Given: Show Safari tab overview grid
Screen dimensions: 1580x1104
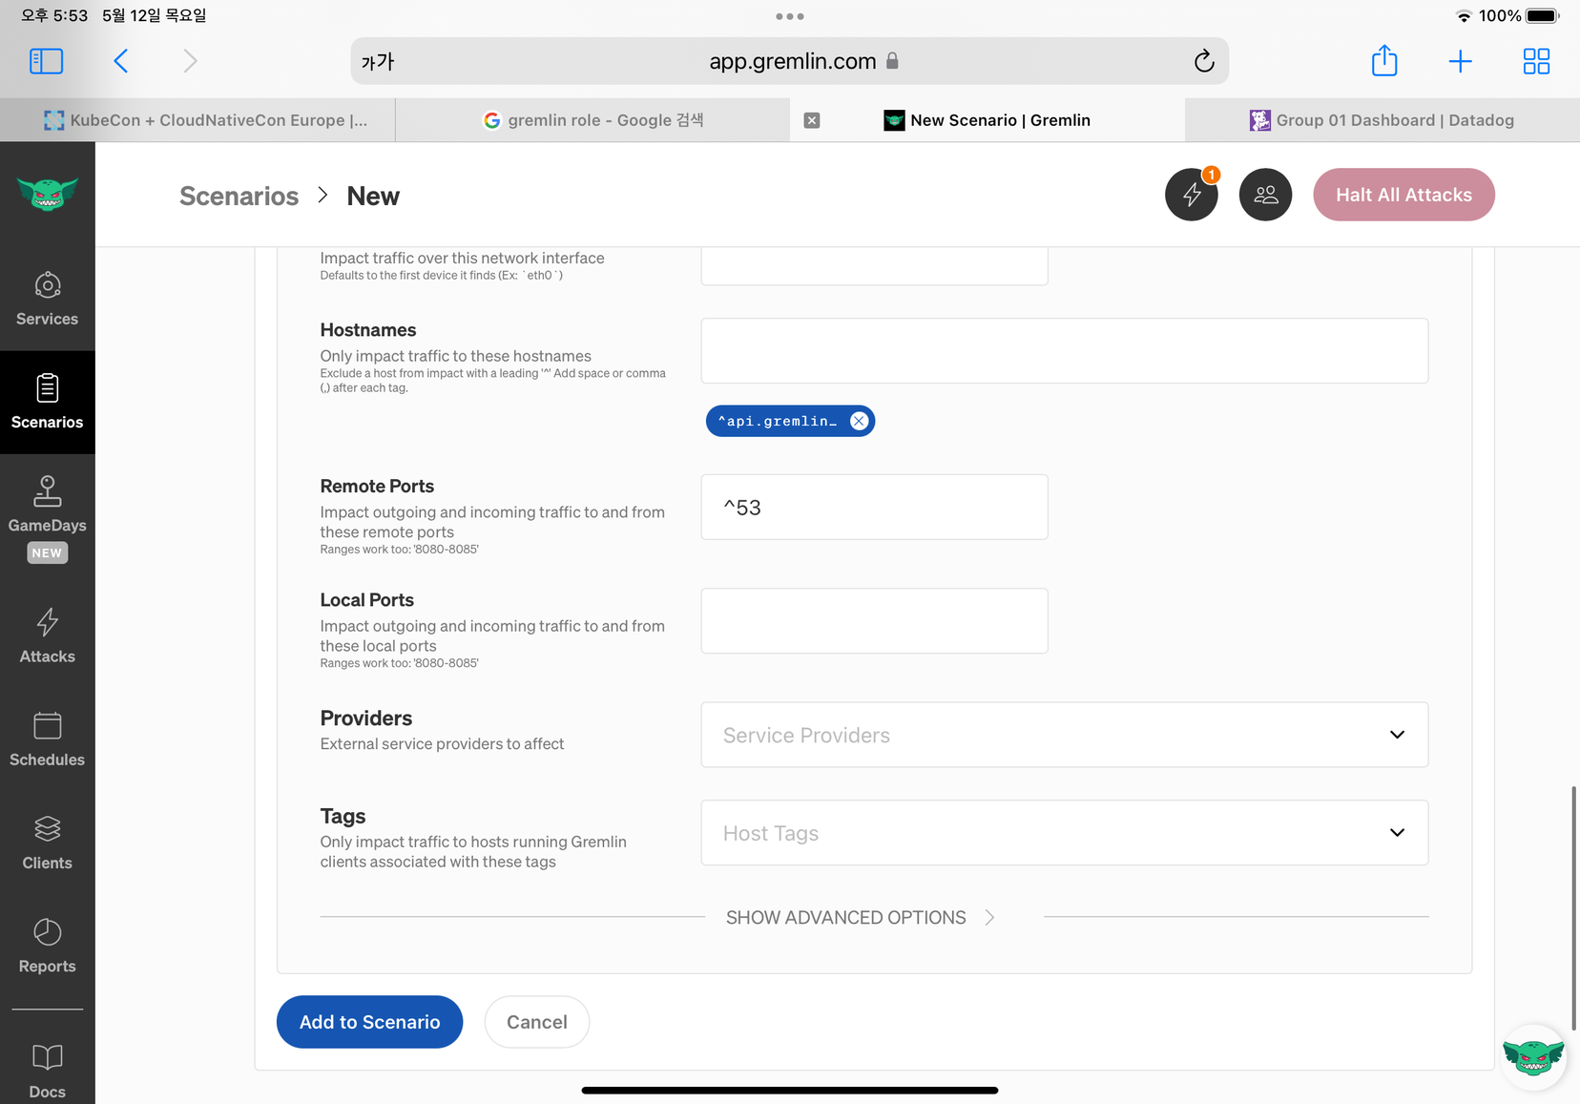Looking at the screenshot, I should [x=1536, y=61].
